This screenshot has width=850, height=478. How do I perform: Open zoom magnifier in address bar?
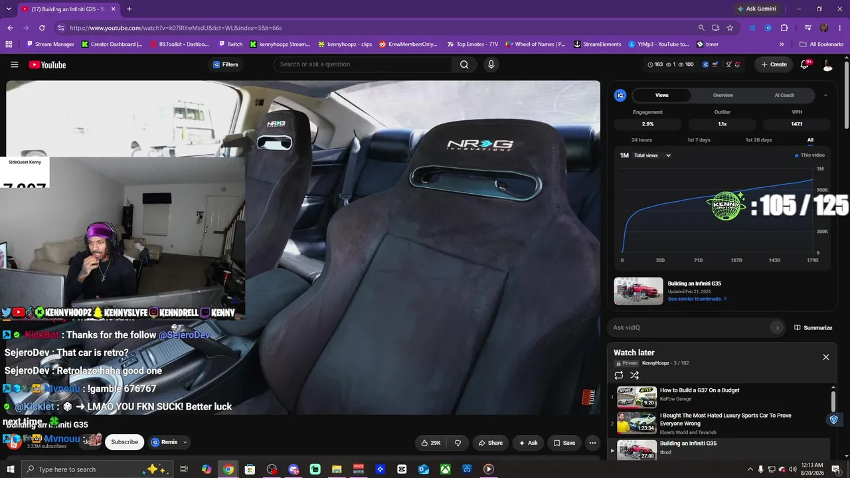point(701,28)
